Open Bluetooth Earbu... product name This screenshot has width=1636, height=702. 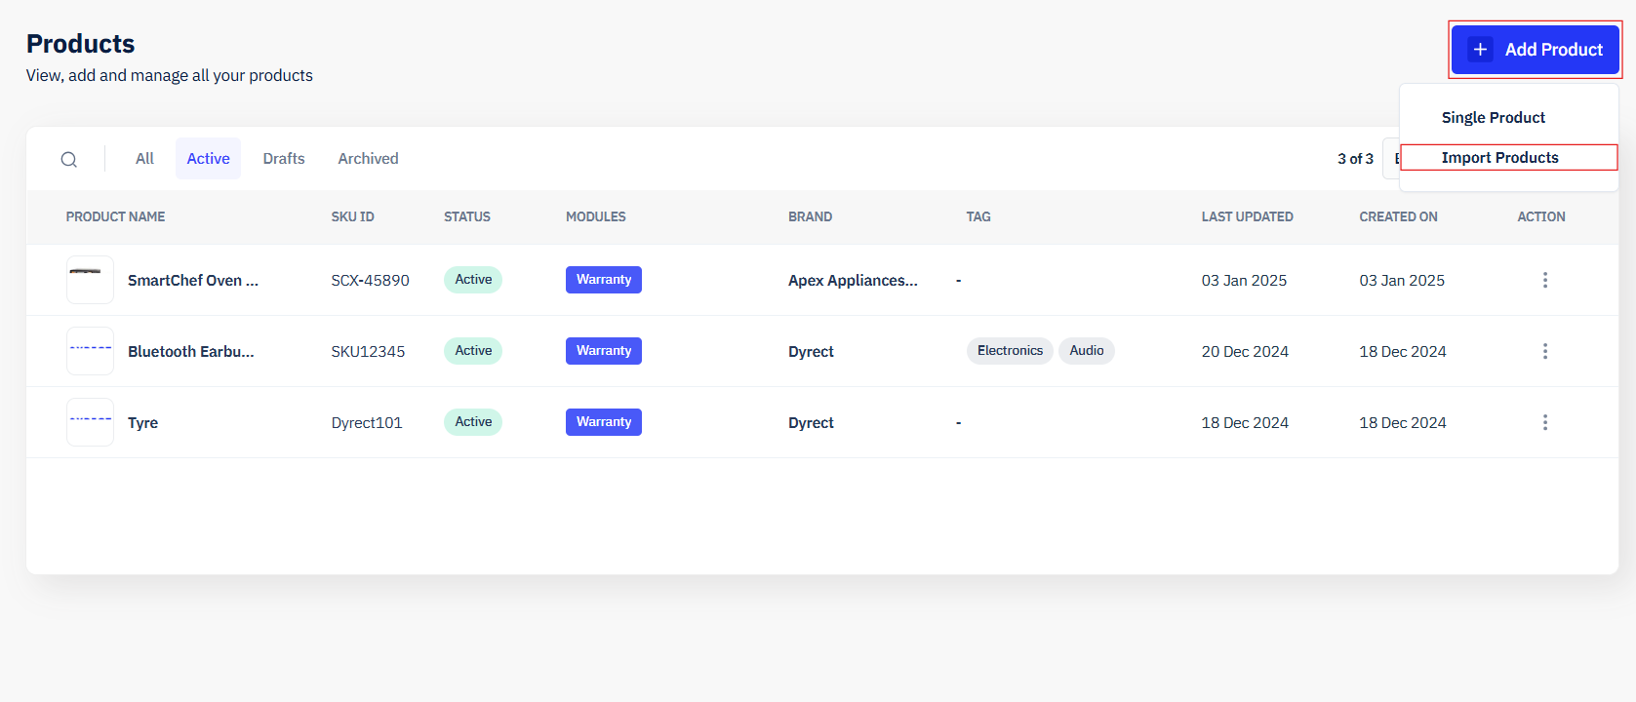pos(191,351)
